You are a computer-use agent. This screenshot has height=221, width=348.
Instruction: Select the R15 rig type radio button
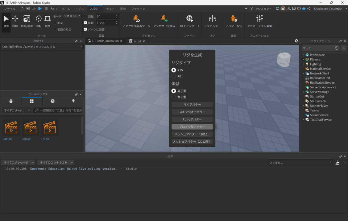(x=174, y=70)
